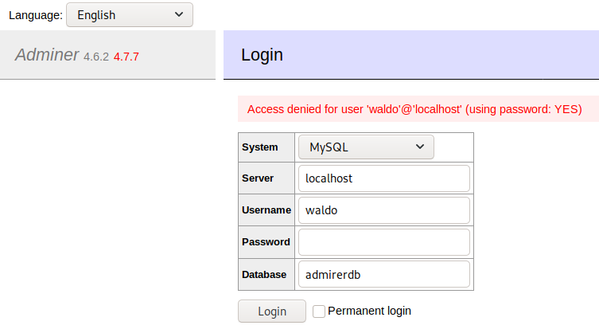Click the System row label
Screen dimensions: 599x333
coord(260,147)
